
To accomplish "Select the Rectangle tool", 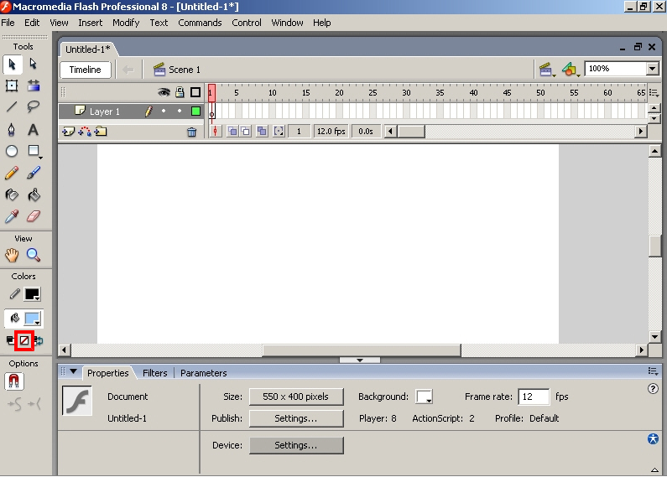I will [x=34, y=151].
